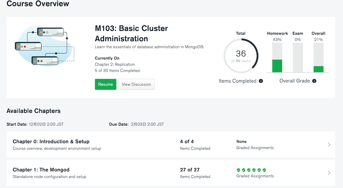Click '5 of 30 Items Completed' text
This screenshot has width=343, height=188.
(x=117, y=71)
